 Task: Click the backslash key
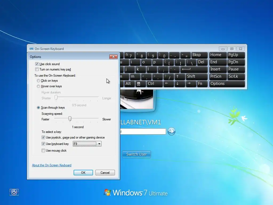tap(191, 62)
